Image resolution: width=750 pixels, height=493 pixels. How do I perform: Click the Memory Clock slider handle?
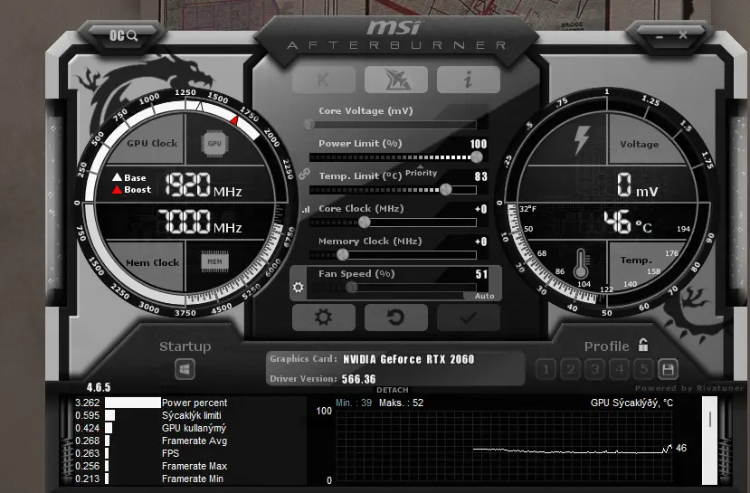(343, 255)
